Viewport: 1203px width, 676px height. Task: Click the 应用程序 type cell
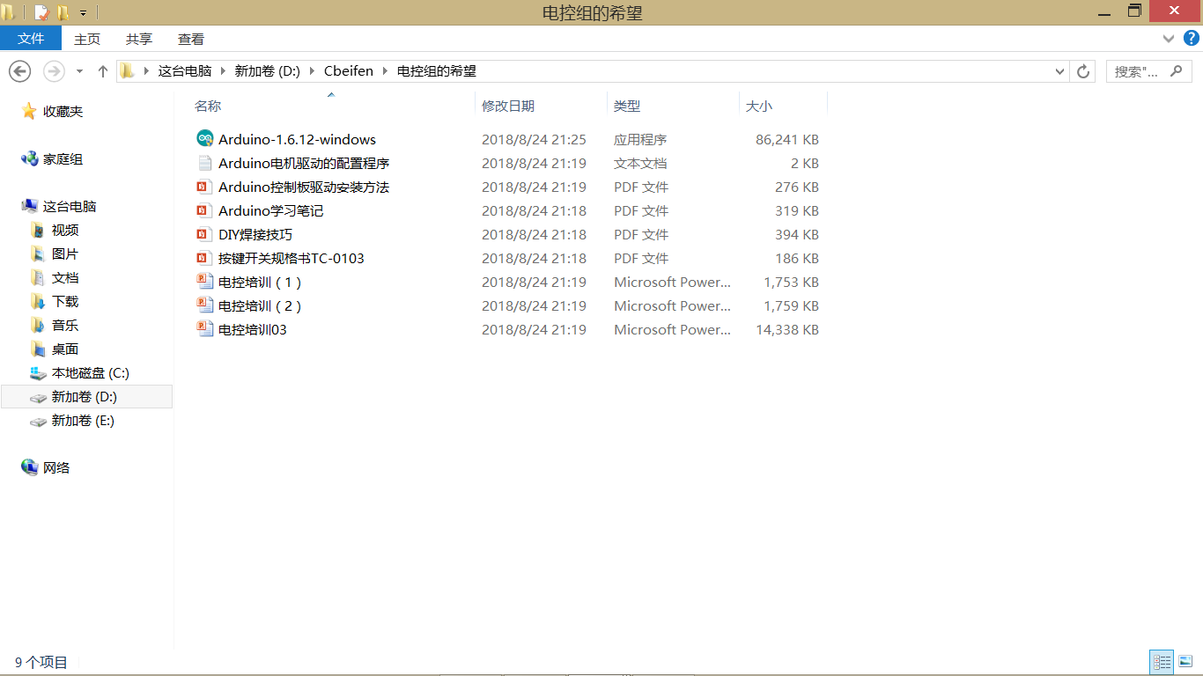[x=640, y=139]
